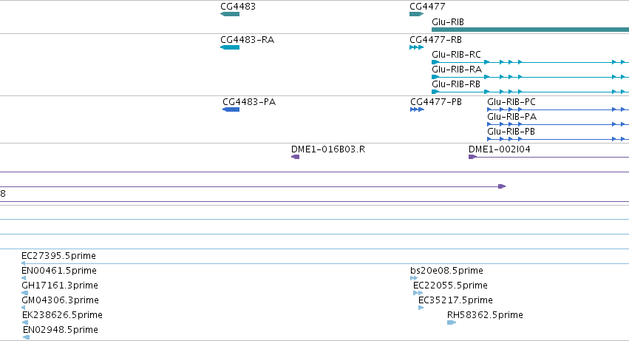Click the DME1-016B03.R feature glyph

295,157
